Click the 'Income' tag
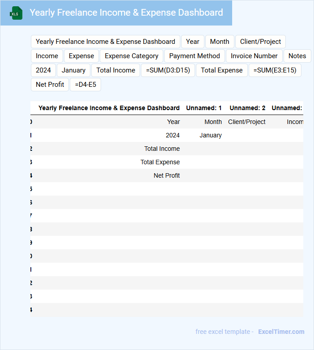 (47, 56)
